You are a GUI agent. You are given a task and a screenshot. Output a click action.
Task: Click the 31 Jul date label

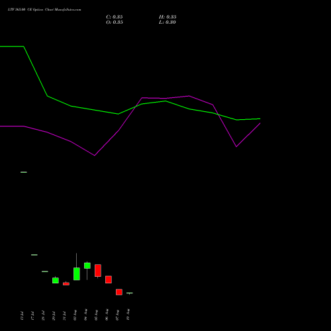click(x=64, y=316)
